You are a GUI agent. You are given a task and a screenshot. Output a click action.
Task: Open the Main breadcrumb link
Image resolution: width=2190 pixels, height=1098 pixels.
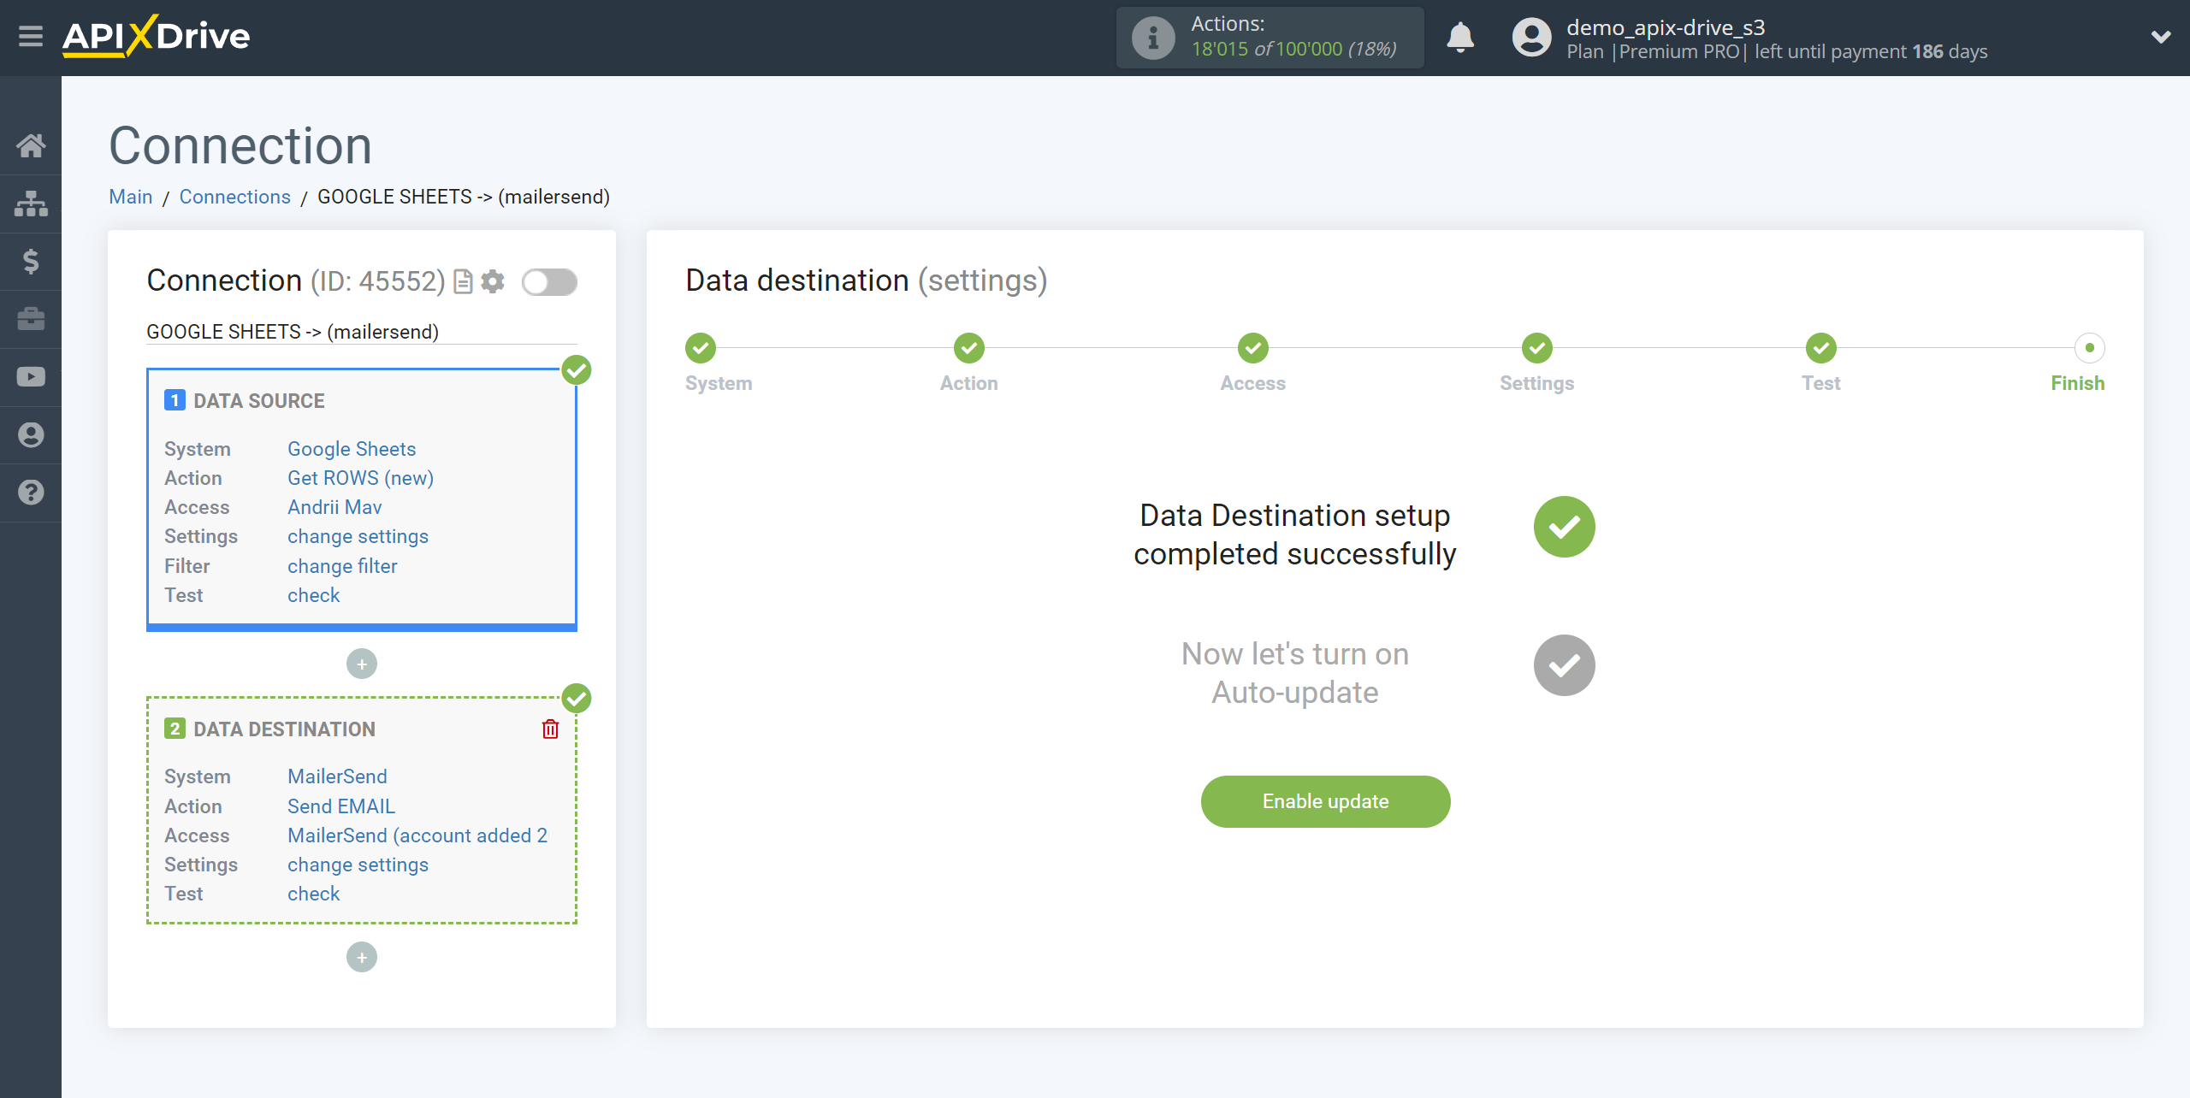click(x=132, y=196)
